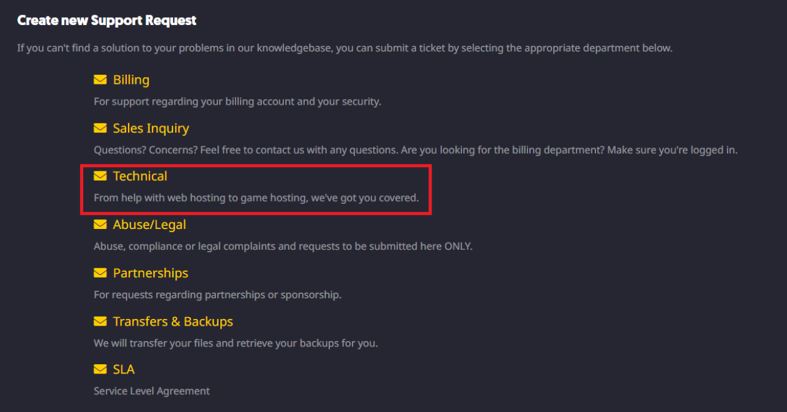This screenshot has height=412, width=787.
Task: Open the Transfers & Backups department link
Action: click(173, 321)
